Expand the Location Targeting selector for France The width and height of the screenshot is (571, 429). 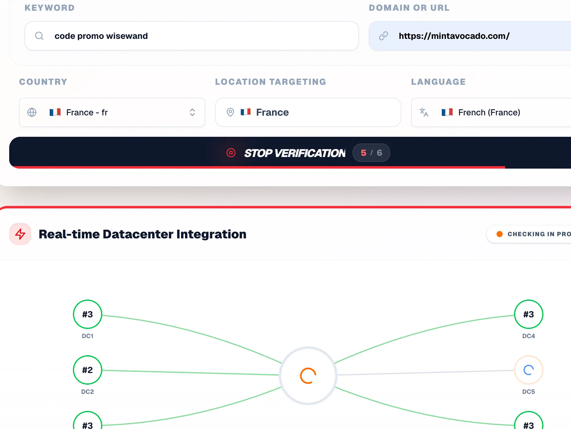(308, 112)
